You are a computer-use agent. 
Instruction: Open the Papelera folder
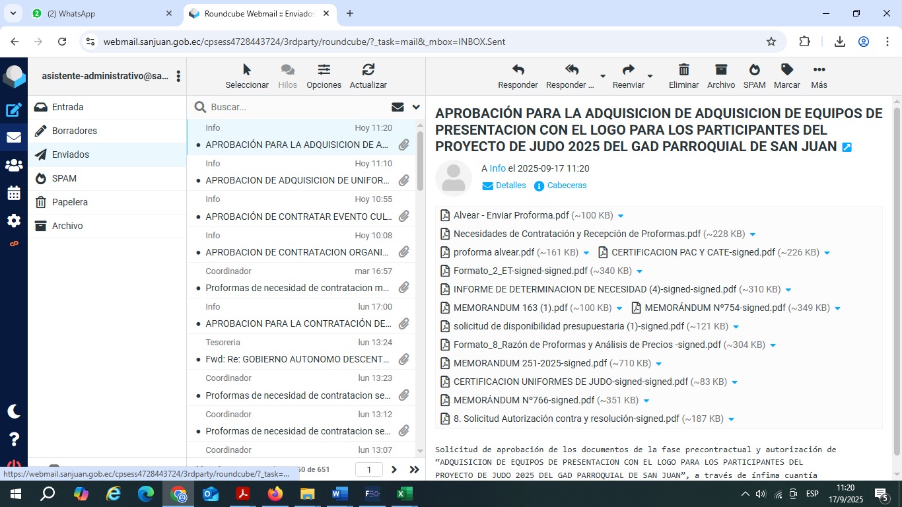(70, 202)
